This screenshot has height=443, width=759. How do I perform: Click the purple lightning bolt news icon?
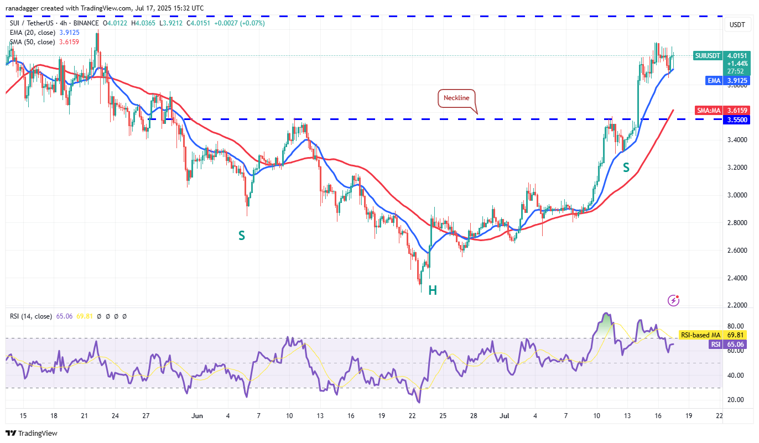point(674,300)
